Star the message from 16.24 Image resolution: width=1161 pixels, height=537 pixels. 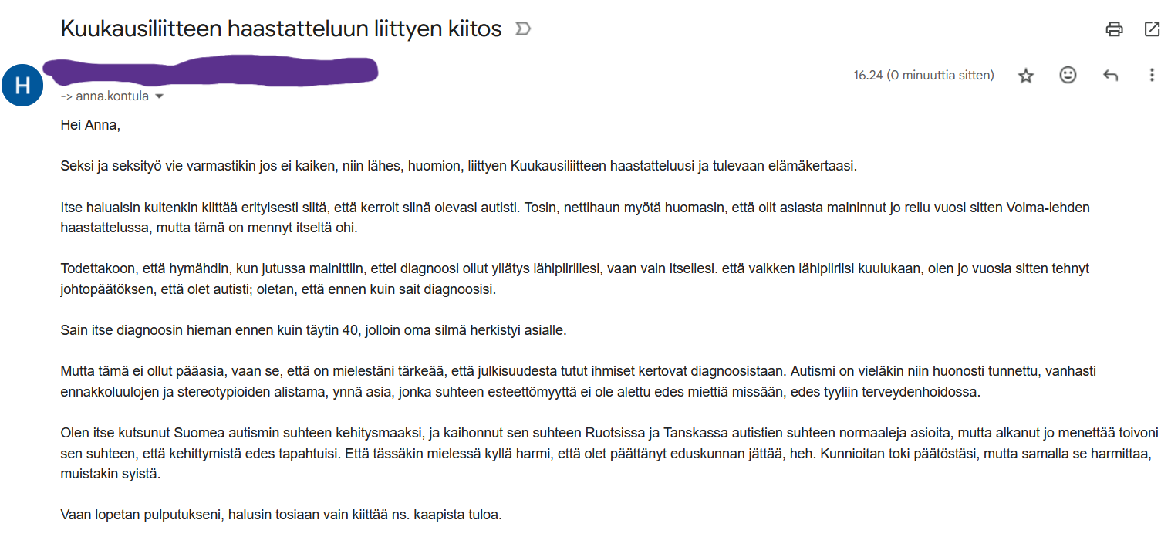[x=1025, y=76]
